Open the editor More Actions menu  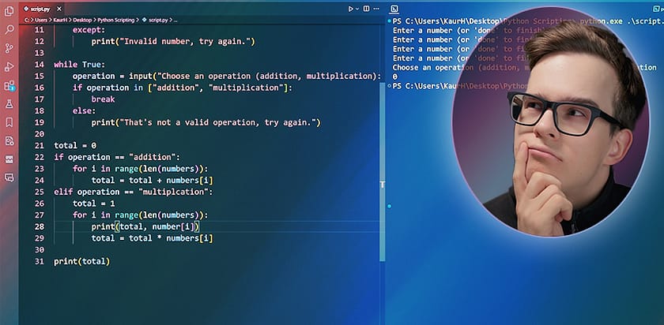tap(376, 9)
